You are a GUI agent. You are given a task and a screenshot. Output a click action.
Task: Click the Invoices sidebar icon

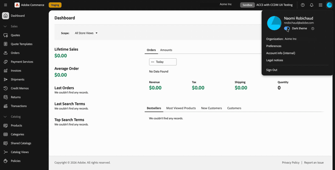pos(5,70)
